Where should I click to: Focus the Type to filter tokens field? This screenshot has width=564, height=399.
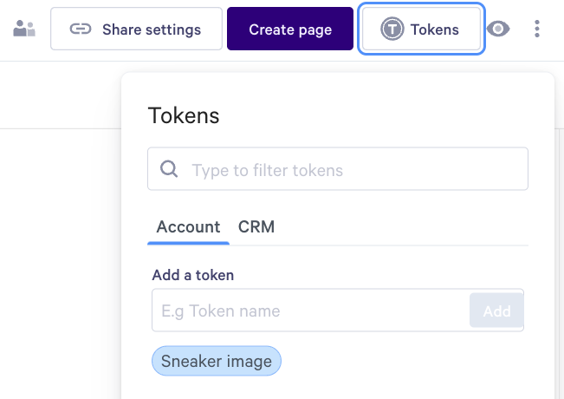[338, 168]
